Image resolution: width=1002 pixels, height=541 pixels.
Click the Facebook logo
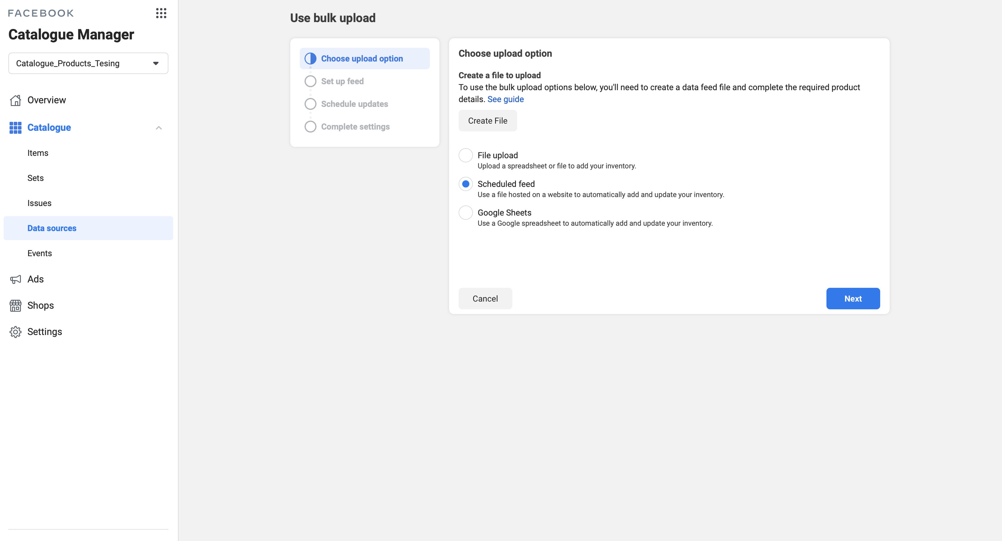click(40, 13)
